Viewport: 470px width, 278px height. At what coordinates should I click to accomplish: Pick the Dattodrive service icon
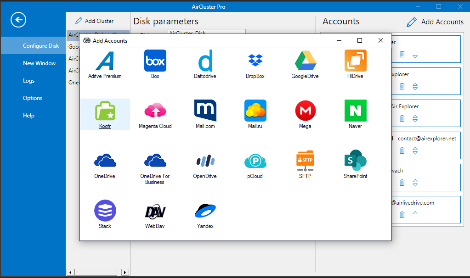[205, 61]
